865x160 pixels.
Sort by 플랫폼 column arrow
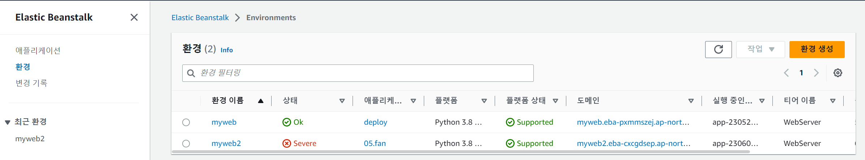(x=484, y=101)
